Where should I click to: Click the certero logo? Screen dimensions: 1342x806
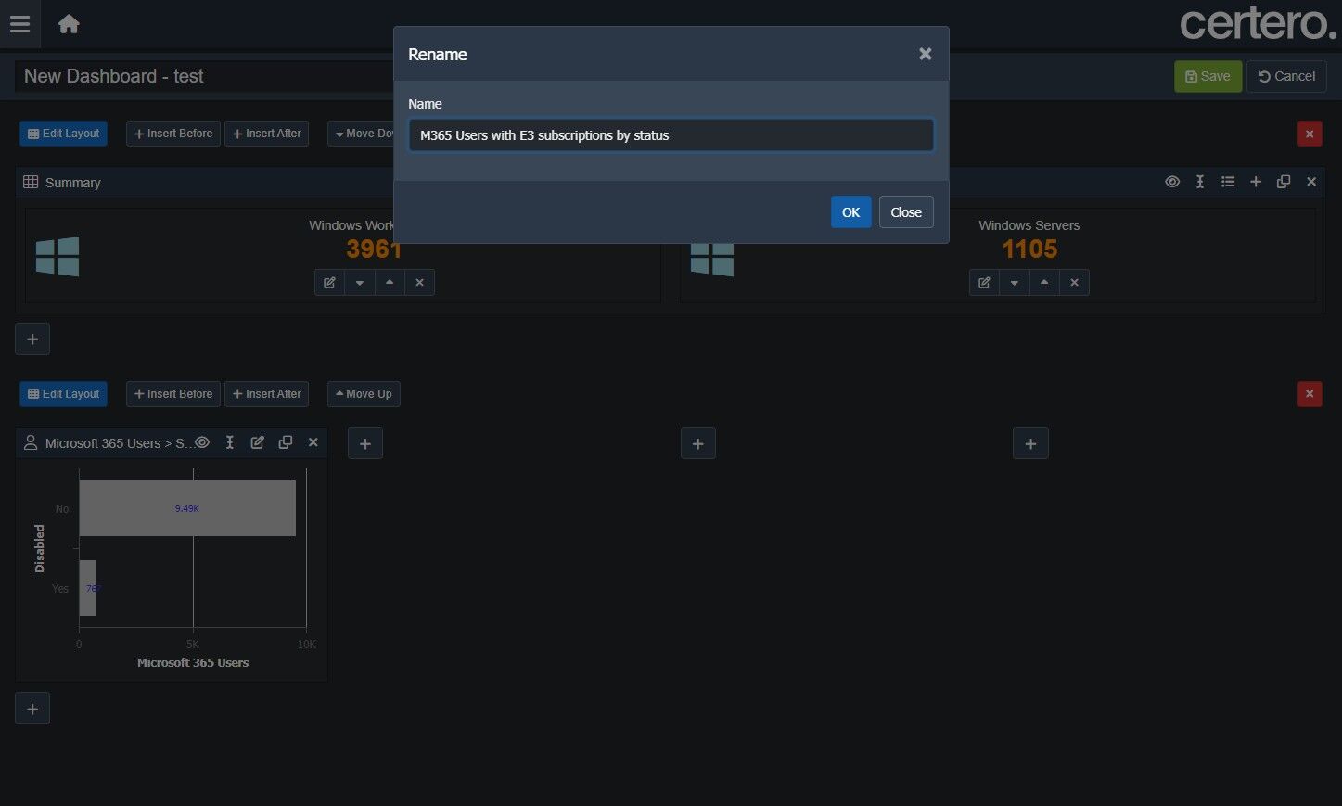(1258, 24)
